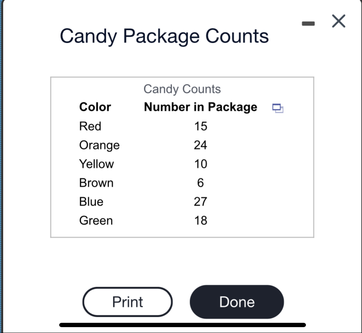The height and width of the screenshot is (333, 362).
Task: Click the duplicate-window icon beside Number in Package
Action: click(x=279, y=109)
